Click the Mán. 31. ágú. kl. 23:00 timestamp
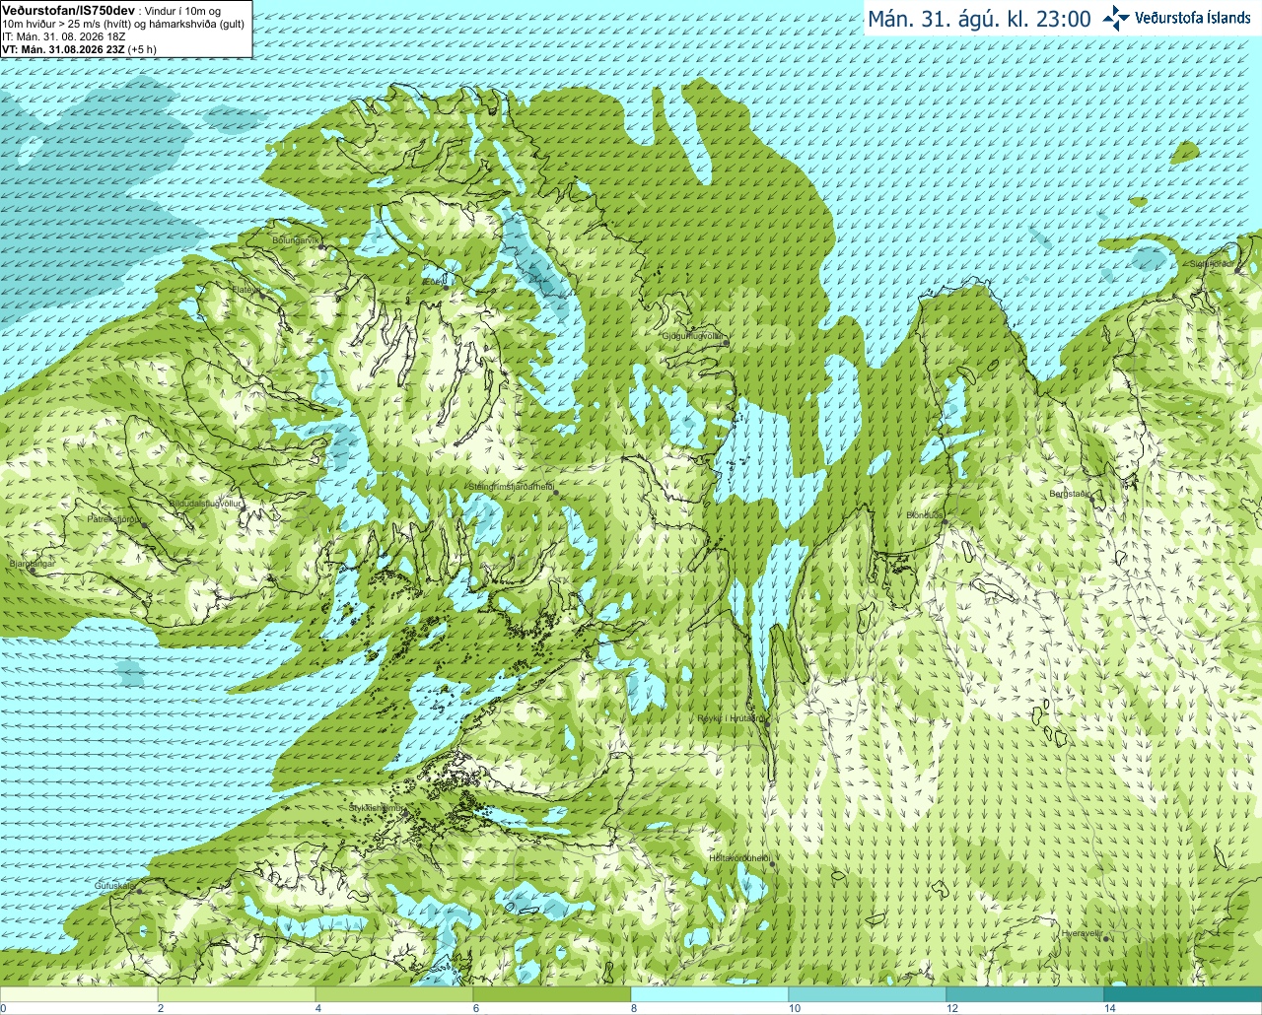Screen dimensions: 1262x1015 click(x=979, y=19)
